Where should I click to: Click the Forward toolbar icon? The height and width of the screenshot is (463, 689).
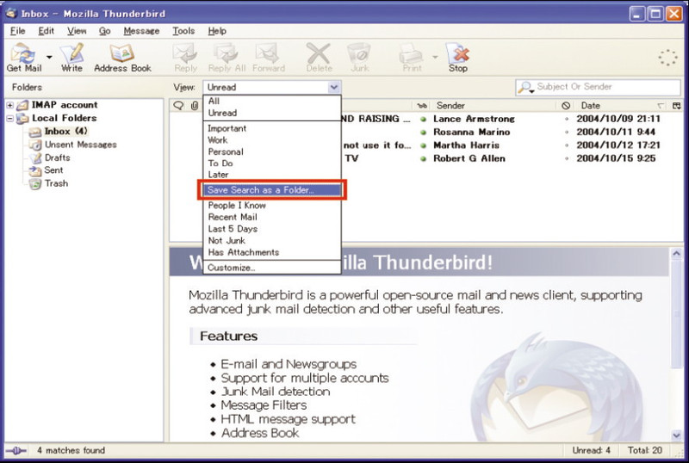[269, 58]
